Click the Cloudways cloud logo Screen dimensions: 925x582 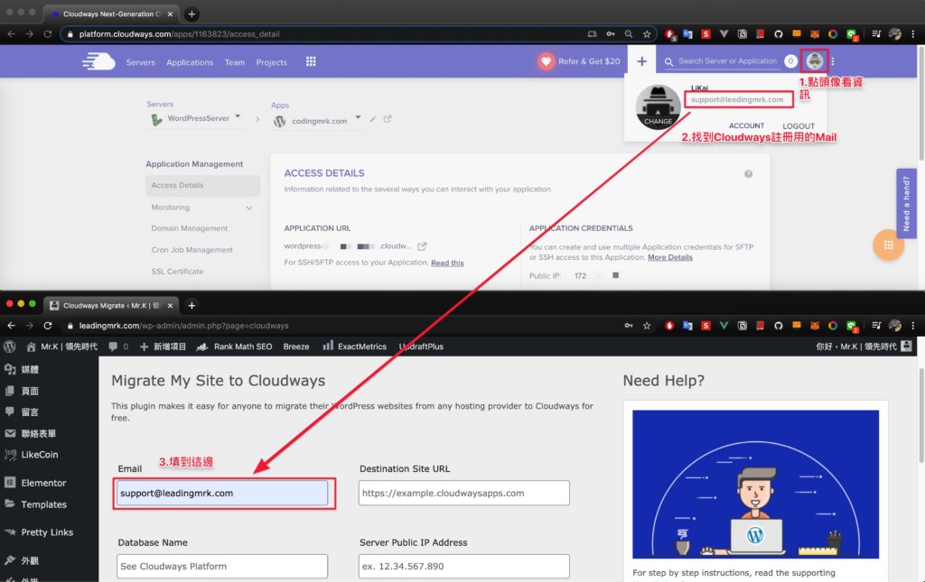click(x=98, y=61)
